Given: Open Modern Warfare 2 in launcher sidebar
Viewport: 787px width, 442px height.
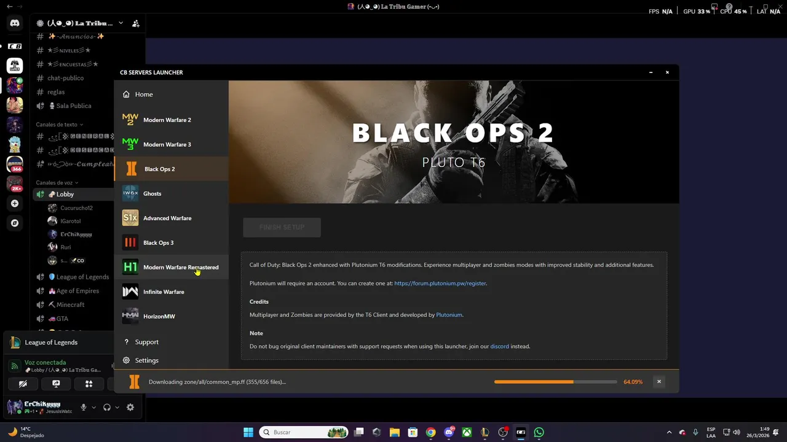Looking at the screenshot, I should (171, 120).
